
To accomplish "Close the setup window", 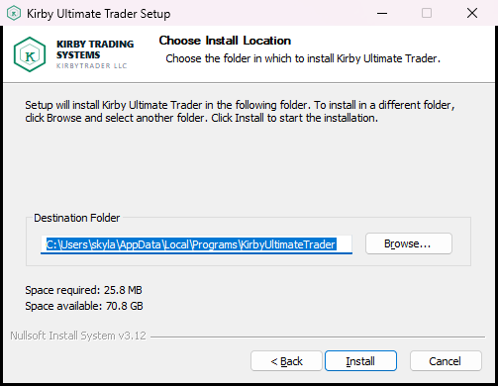I will coord(472,13).
